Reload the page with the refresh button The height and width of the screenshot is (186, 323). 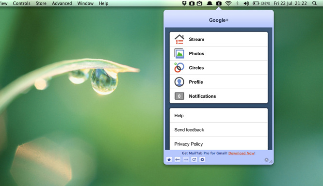click(x=194, y=159)
